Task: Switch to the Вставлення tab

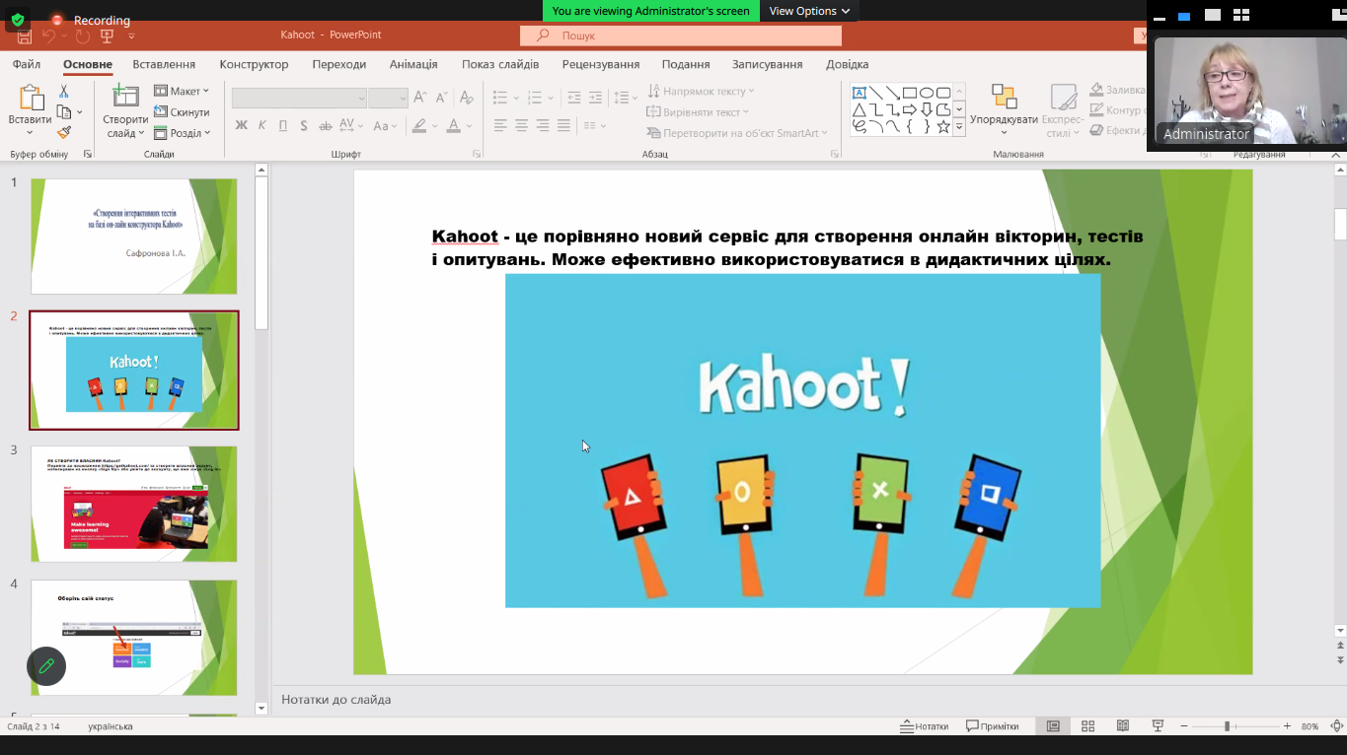Action: coord(164,64)
